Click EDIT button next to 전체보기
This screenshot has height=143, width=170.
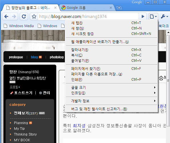[42, 113]
